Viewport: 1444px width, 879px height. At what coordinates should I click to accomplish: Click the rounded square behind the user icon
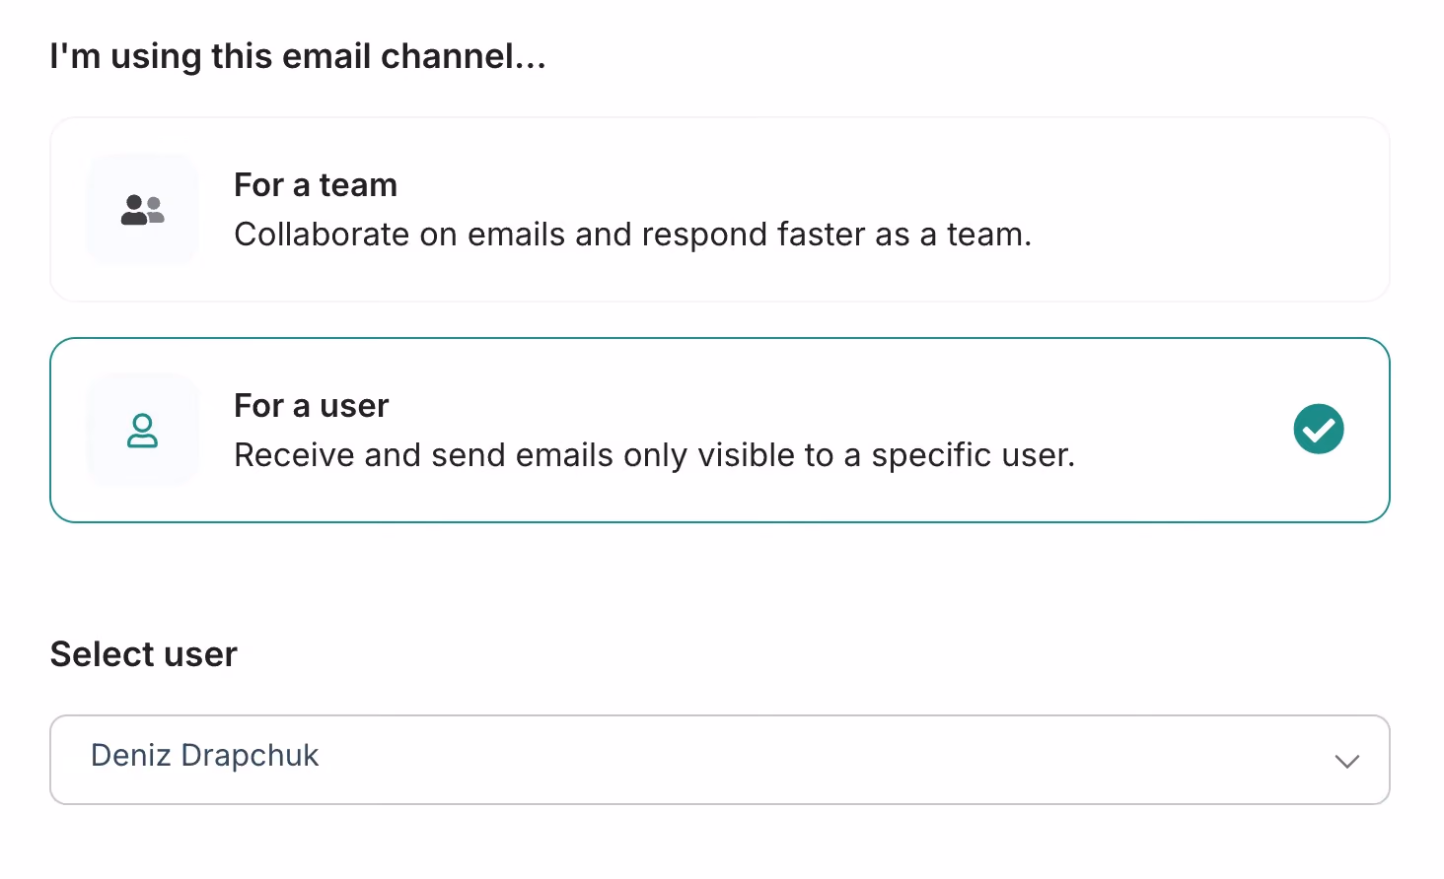pyautogui.click(x=143, y=430)
